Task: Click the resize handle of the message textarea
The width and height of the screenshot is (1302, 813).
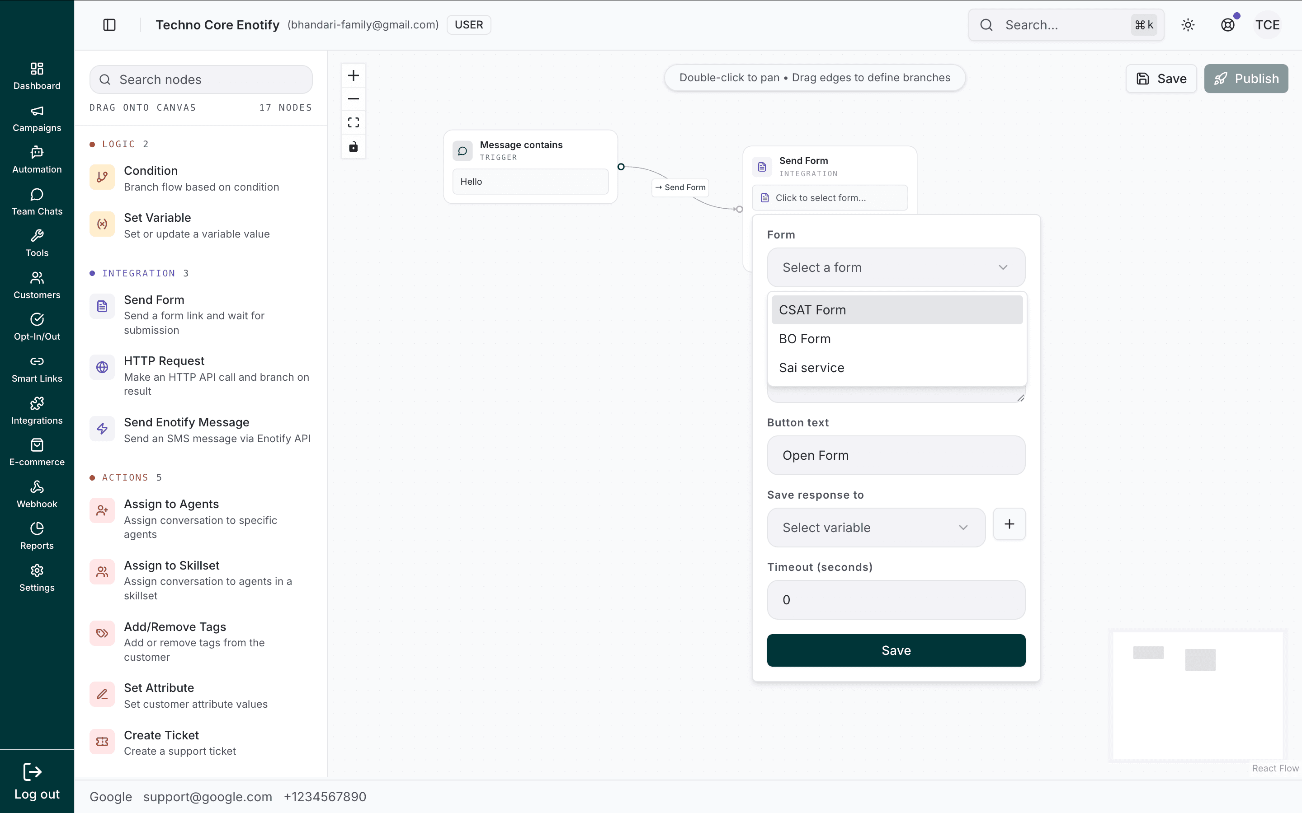Action: tap(1021, 397)
